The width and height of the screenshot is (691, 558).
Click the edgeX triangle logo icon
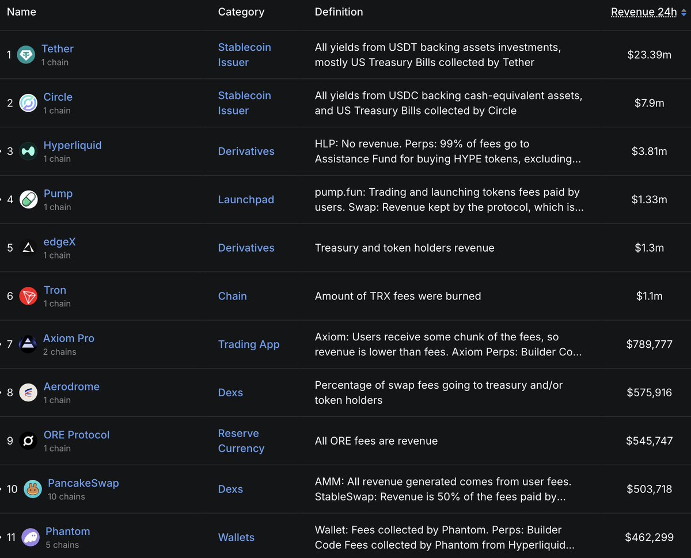coord(28,248)
